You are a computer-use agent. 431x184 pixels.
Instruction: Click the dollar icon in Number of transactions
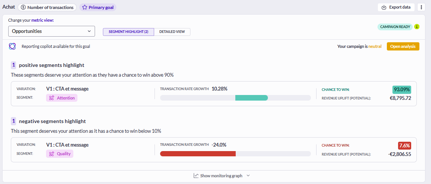pyautogui.click(x=23, y=7)
